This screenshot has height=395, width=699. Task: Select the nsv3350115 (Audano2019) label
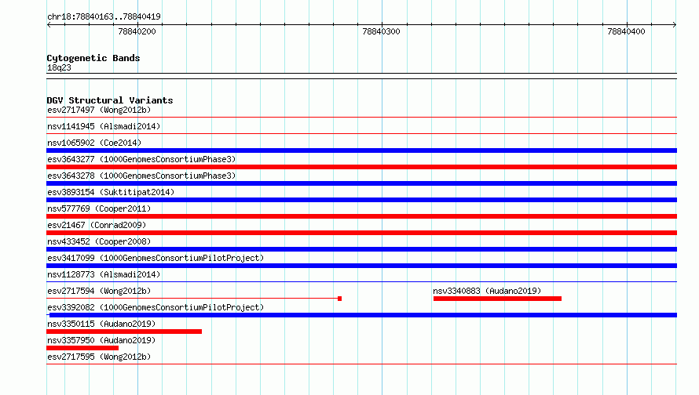[101, 324]
